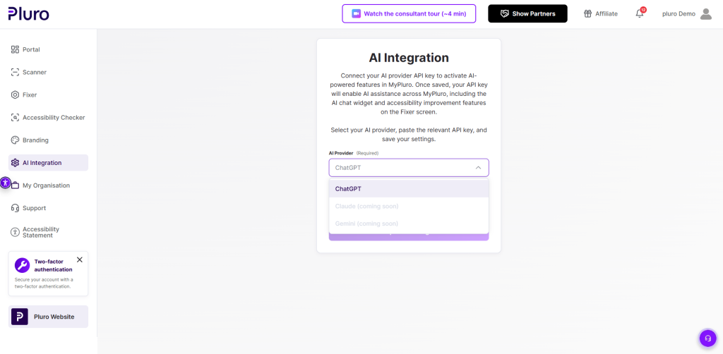723x354 pixels.
Task: Open the Accessibility Statement
Action: pyautogui.click(x=48, y=232)
